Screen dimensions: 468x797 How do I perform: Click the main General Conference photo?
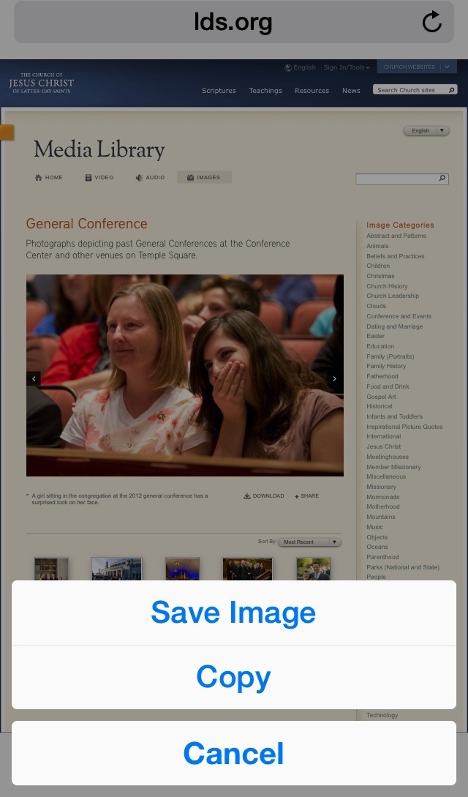click(x=185, y=375)
